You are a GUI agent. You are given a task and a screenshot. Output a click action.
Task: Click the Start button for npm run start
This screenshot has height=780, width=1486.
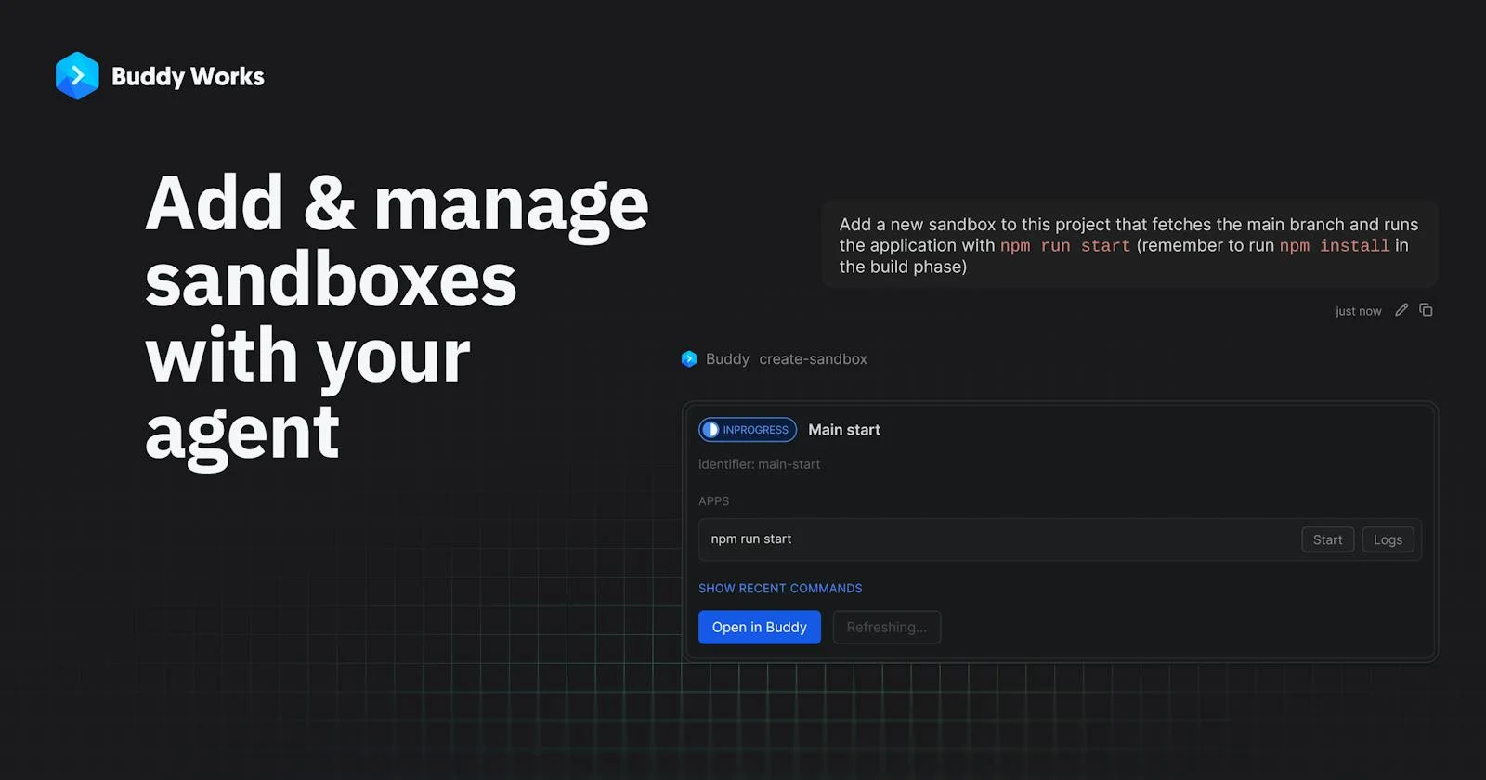[1327, 539]
